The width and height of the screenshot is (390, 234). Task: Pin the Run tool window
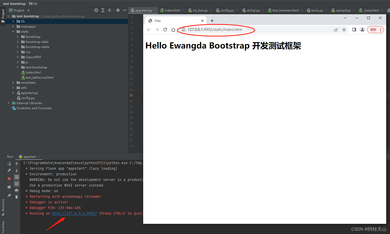(9, 195)
